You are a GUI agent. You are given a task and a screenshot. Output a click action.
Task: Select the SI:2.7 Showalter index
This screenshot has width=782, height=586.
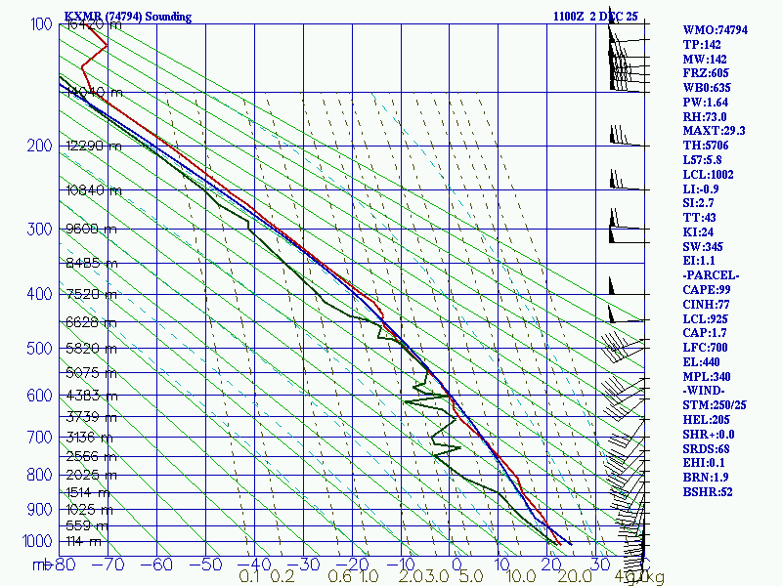point(698,203)
